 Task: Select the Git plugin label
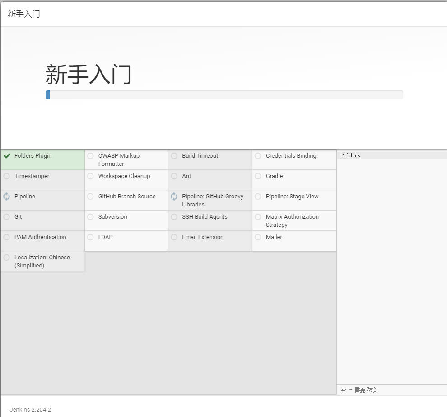coord(18,217)
